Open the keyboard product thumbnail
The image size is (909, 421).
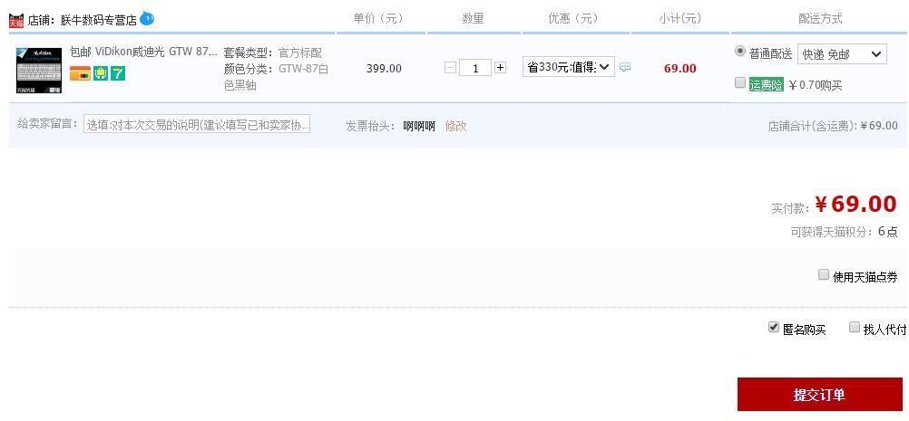click(x=39, y=70)
